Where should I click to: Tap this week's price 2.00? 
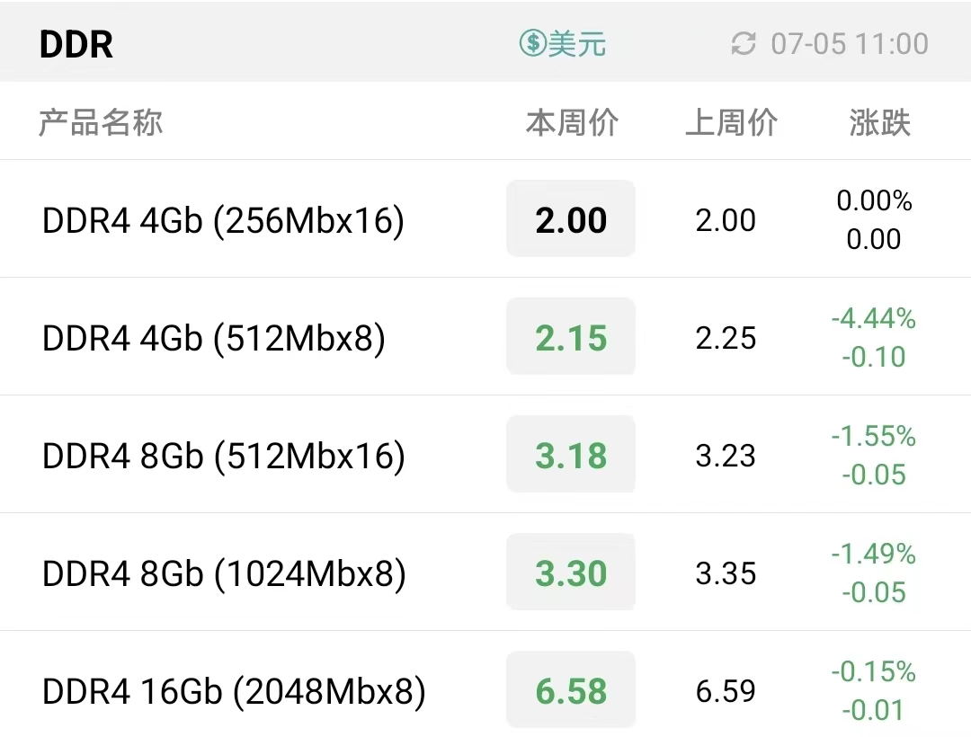(571, 219)
